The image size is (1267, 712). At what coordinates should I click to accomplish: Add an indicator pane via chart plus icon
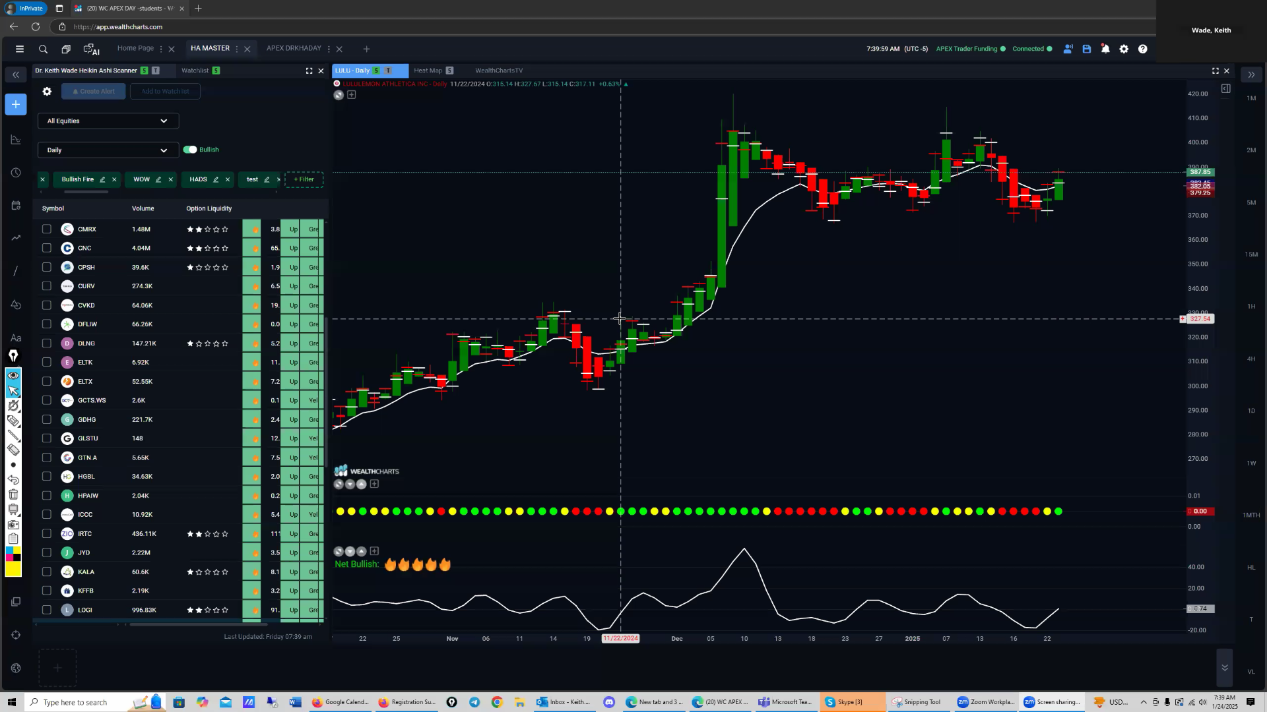(x=352, y=95)
